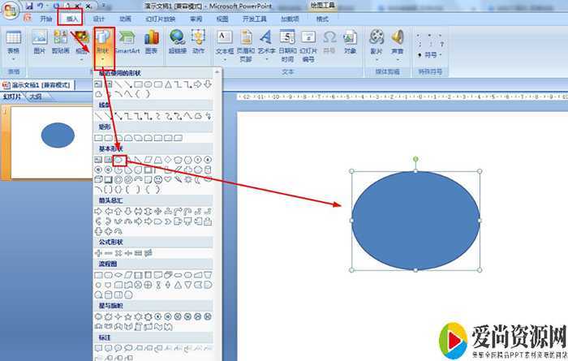568x361 pixels.
Task: Select the slide 1 thumbnail with blue oval
Action: pos(51,142)
